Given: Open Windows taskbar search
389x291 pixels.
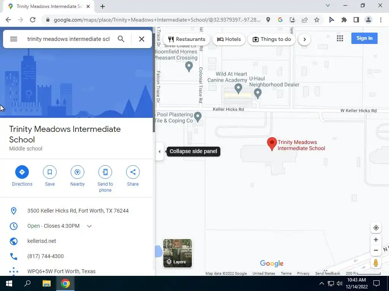Looking at the screenshot, I should tap(27, 283).
